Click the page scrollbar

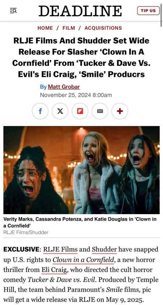[161, 14]
